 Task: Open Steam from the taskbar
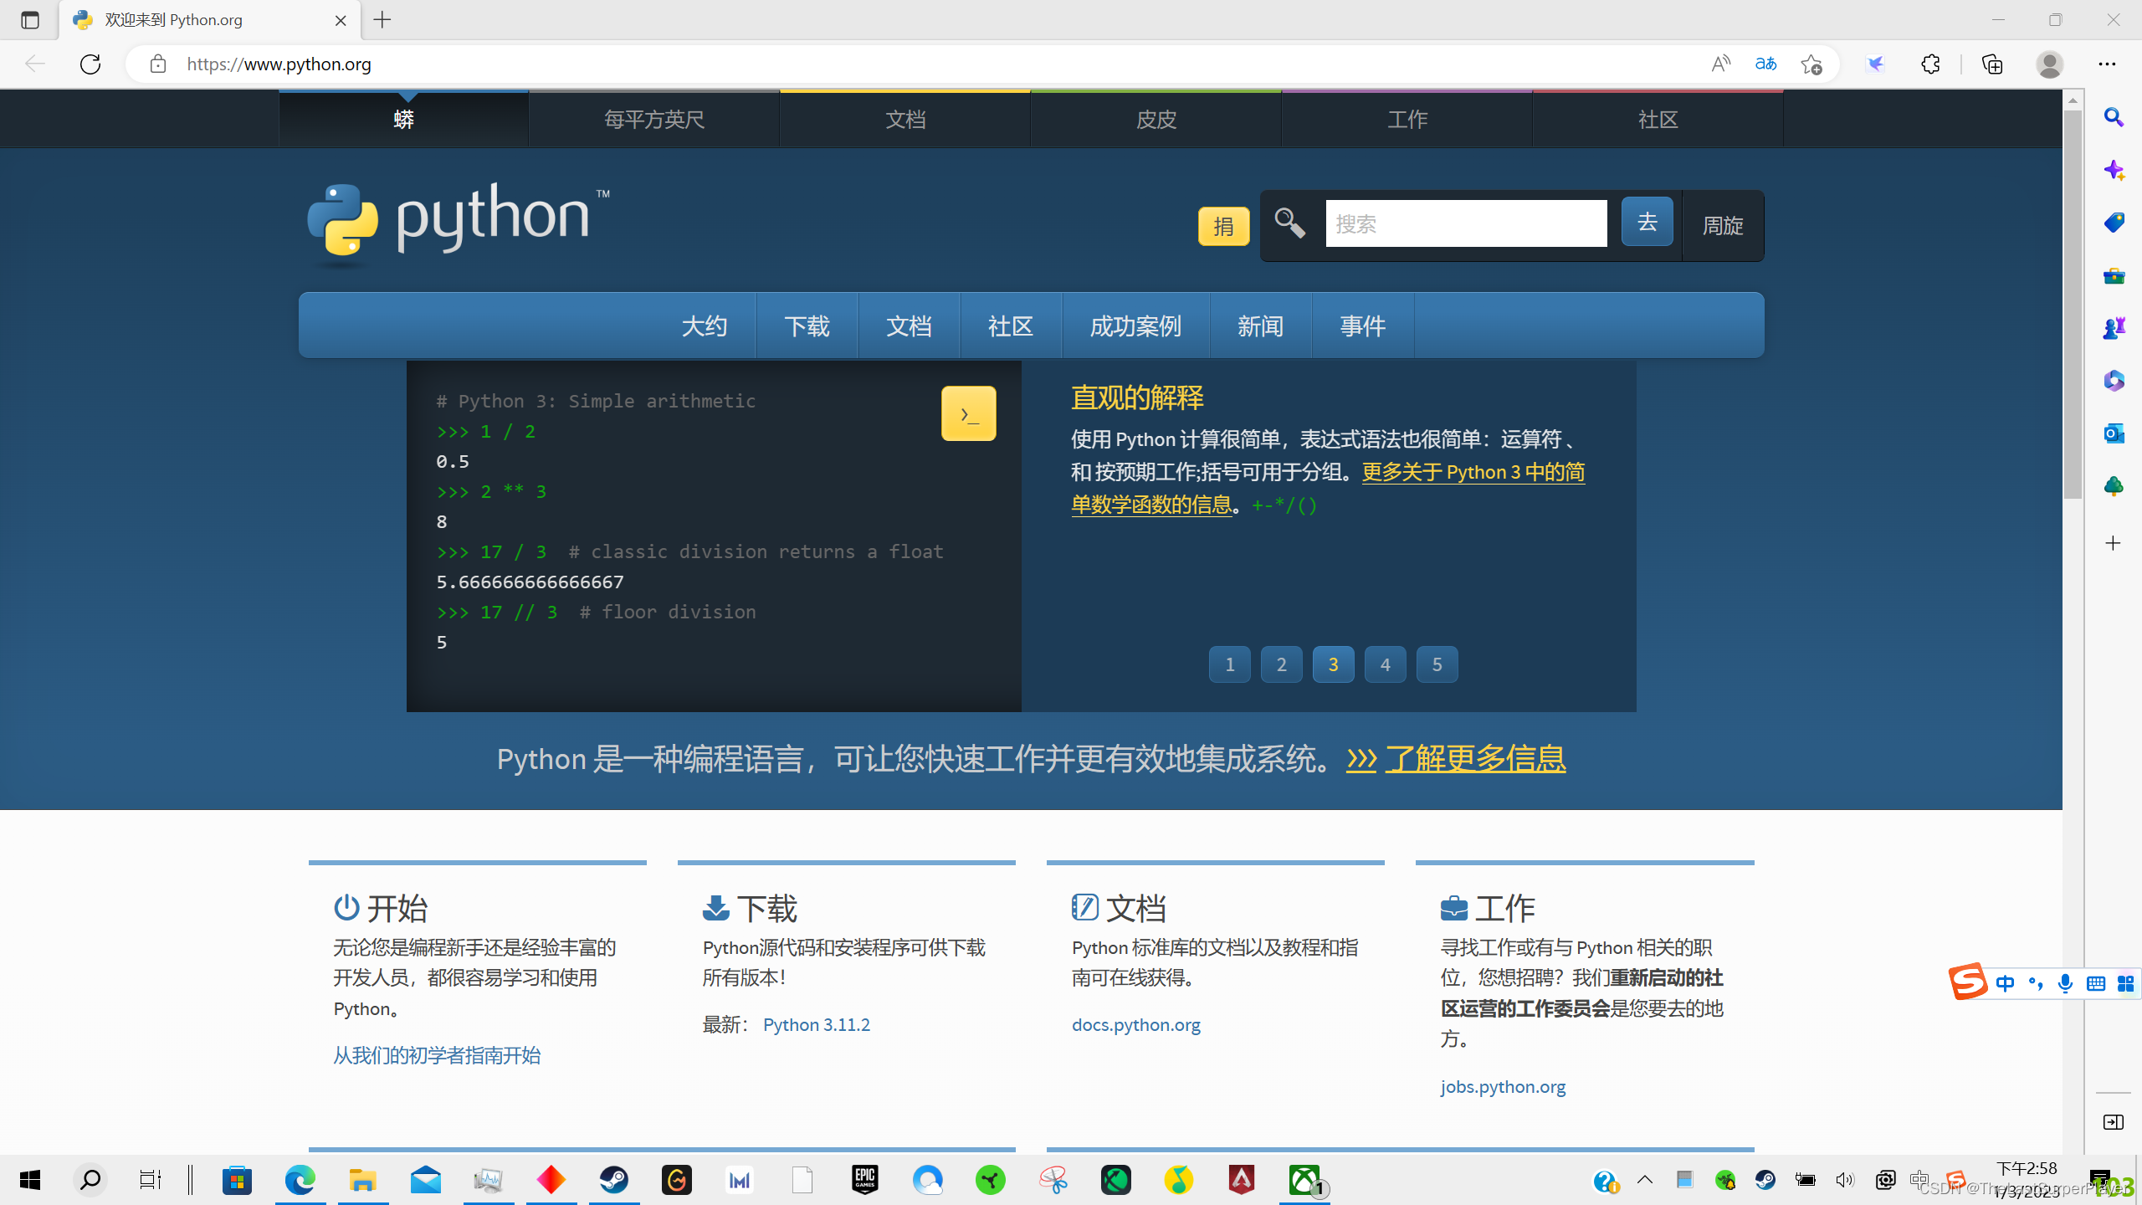tap(614, 1180)
